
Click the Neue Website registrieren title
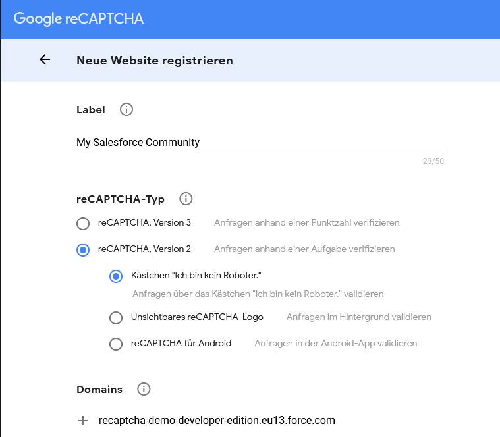tap(155, 61)
